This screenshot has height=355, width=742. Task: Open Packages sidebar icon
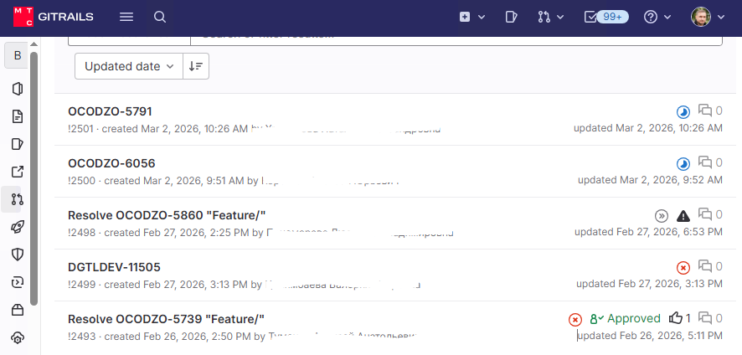(x=18, y=310)
